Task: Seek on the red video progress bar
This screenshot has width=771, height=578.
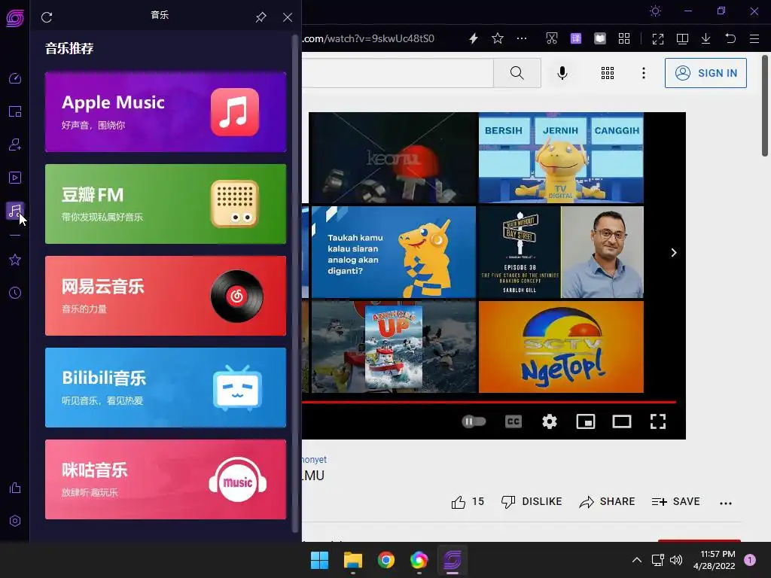Action: 489,402
